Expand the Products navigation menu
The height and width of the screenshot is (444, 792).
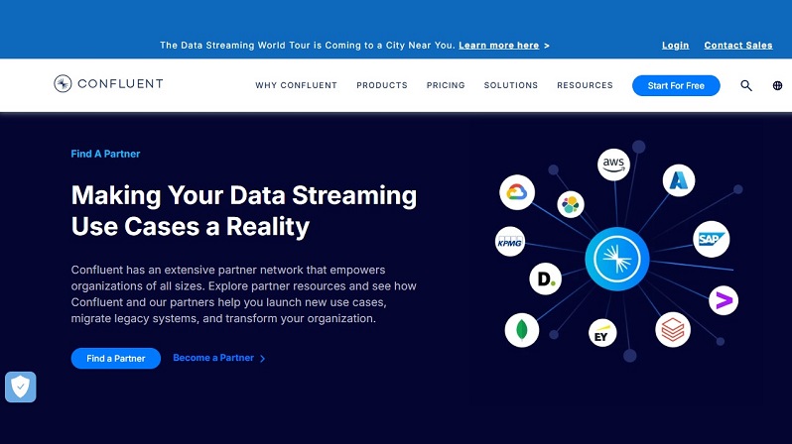pyautogui.click(x=382, y=85)
